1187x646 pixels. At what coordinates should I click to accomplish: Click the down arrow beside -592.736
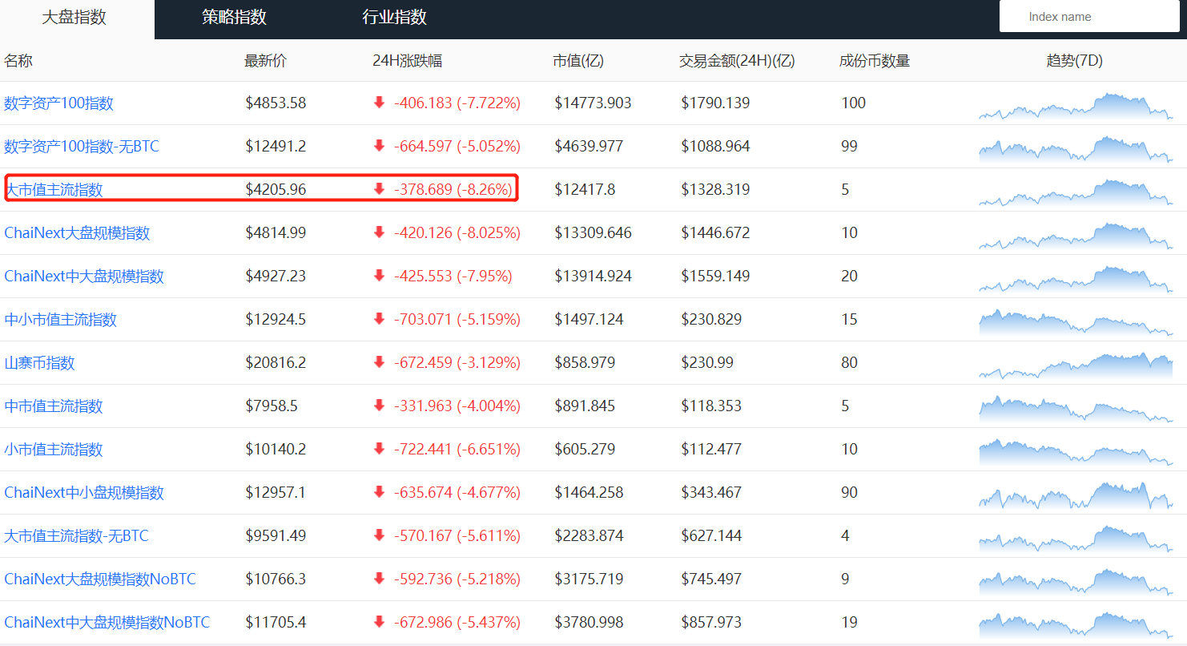tap(380, 579)
